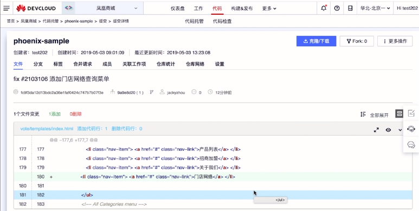Select 构建&发布 in top navigation
419x211 pixels.
click(x=242, y=9)
